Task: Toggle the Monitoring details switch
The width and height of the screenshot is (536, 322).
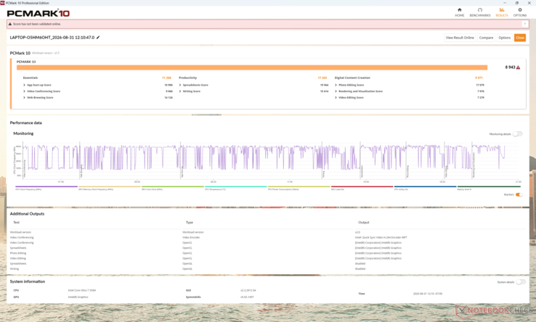Action: coord(518,134)
